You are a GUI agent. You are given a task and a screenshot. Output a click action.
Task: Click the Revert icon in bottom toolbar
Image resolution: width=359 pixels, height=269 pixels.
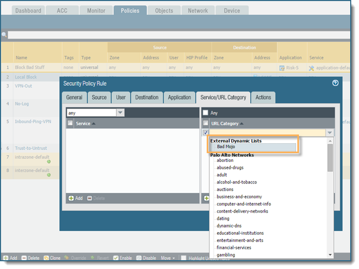[x=93, y=258]
